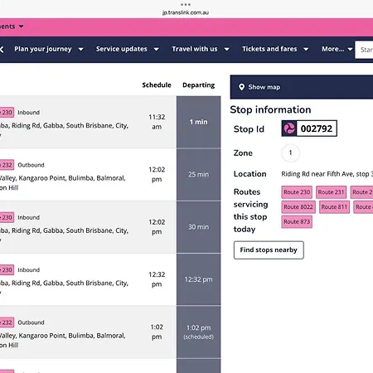Open the More... menu
Image resolution: width=373 pixels, height=373 pixels.
[333, 49]
